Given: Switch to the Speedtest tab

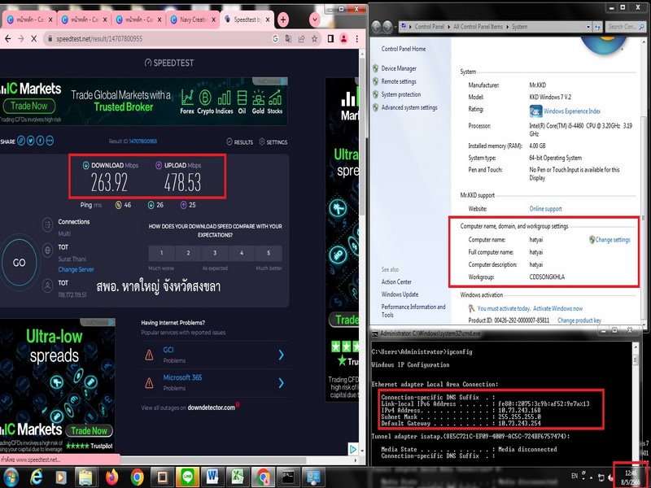Looking at the screenshot, I should pyautogui.click(x=247, y=20).
